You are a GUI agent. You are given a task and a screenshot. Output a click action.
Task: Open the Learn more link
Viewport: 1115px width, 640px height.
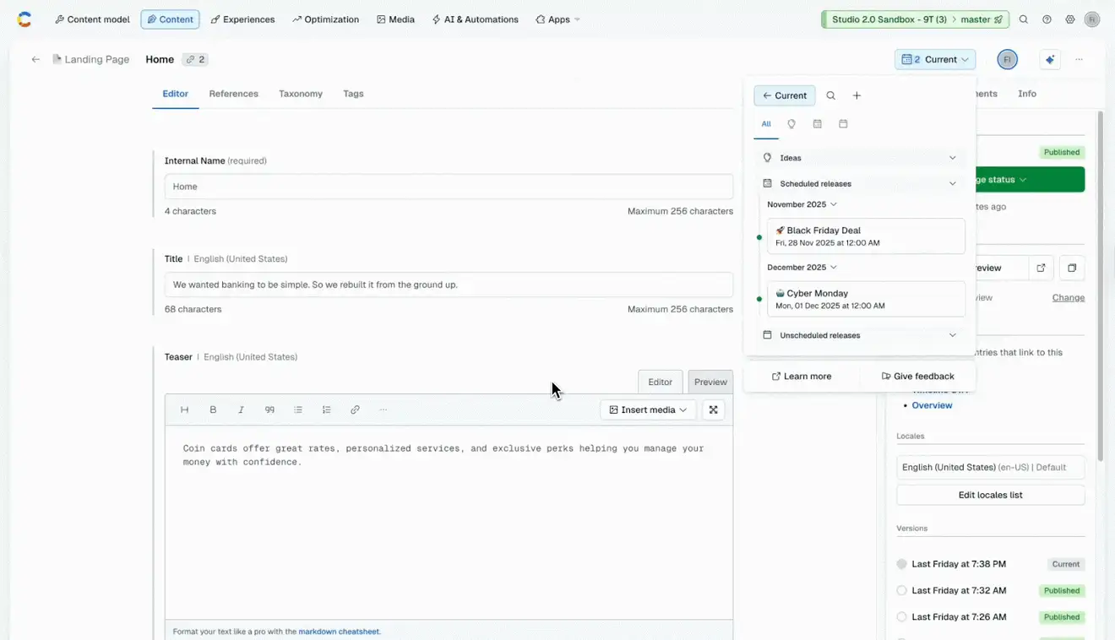pyautogui.click(x=802, y=377)
